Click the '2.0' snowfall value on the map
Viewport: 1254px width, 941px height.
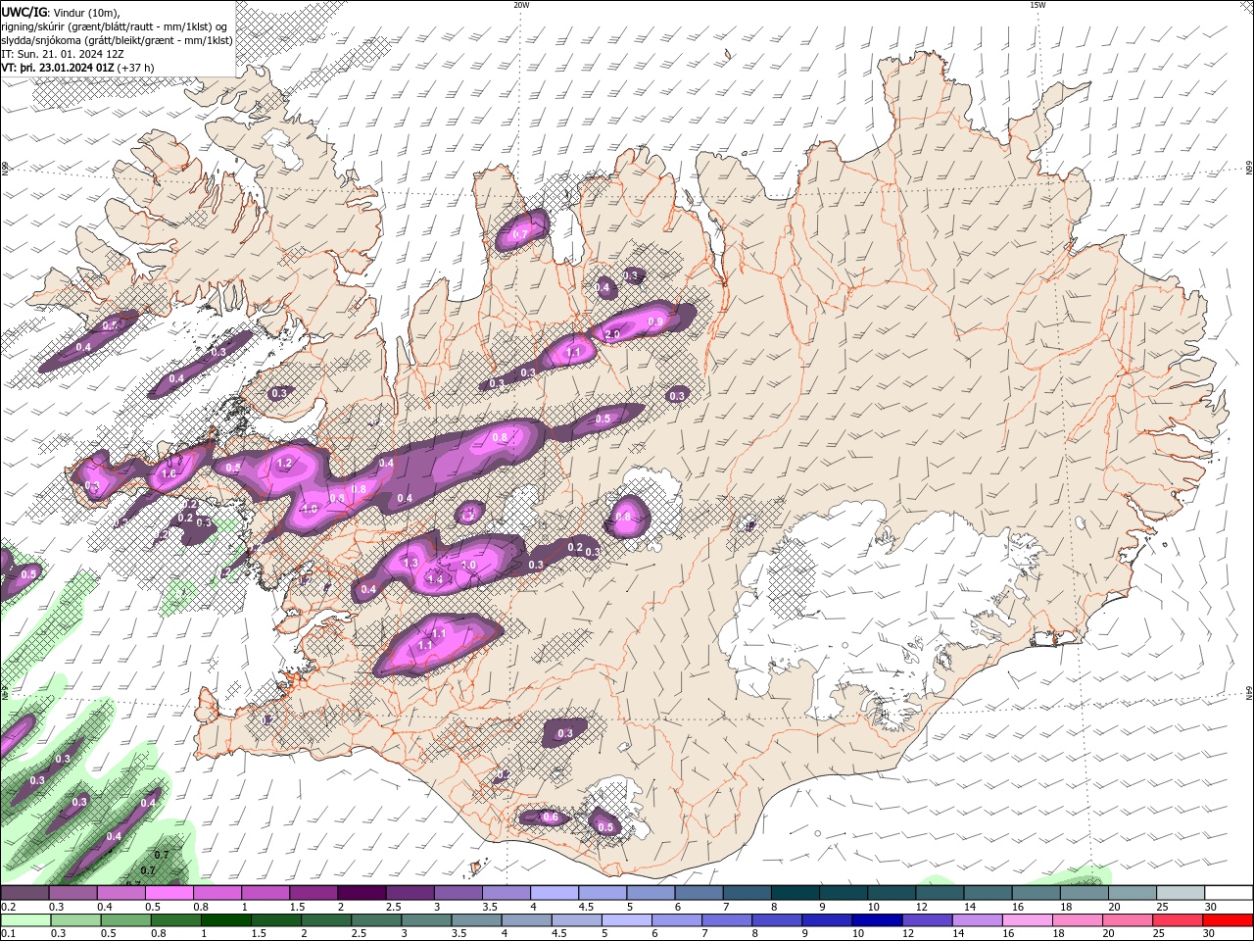(613, 334)
